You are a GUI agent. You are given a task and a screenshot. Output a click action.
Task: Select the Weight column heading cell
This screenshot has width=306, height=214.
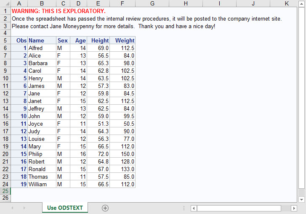tap(122, 41)
